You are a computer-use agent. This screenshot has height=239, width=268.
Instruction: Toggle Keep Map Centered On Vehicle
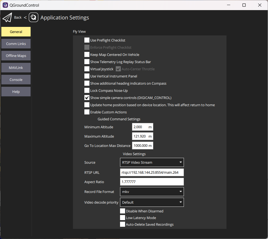[x=87, y=55]
